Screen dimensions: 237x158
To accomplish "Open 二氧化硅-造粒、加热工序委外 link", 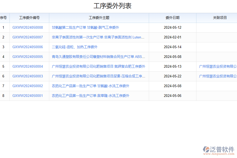I will tap(75, 47).
